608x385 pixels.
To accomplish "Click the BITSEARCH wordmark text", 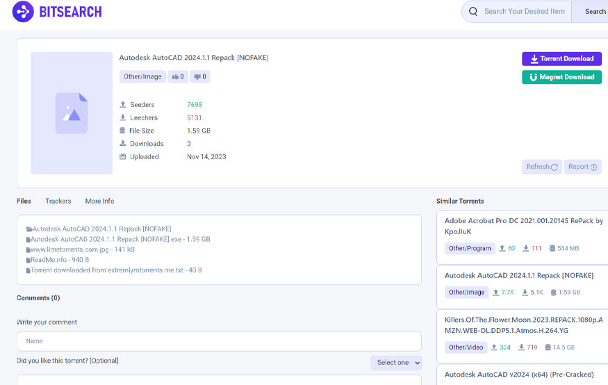I will pos(71,12).
